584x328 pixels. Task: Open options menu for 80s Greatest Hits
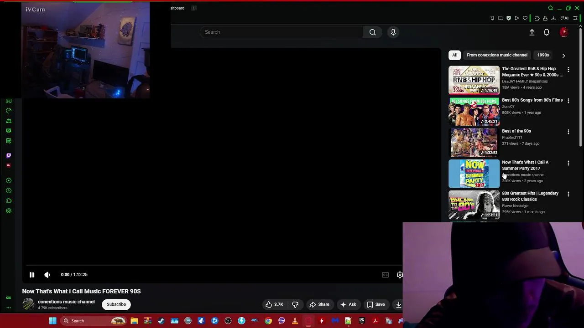tap(568, 194)
